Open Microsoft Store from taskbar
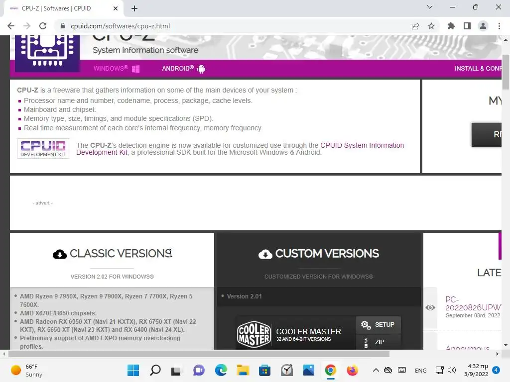The width and height of the screenshot is (510, 382). click(x=265, y=370)
